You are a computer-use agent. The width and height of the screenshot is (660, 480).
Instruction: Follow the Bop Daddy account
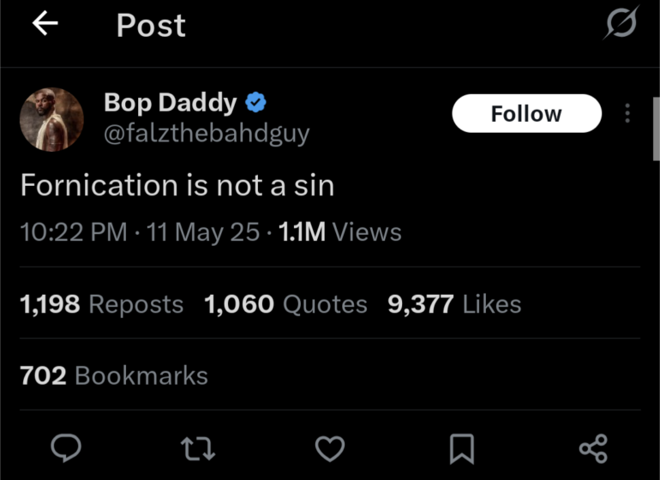pyautogui.click(x=526, y=113)
